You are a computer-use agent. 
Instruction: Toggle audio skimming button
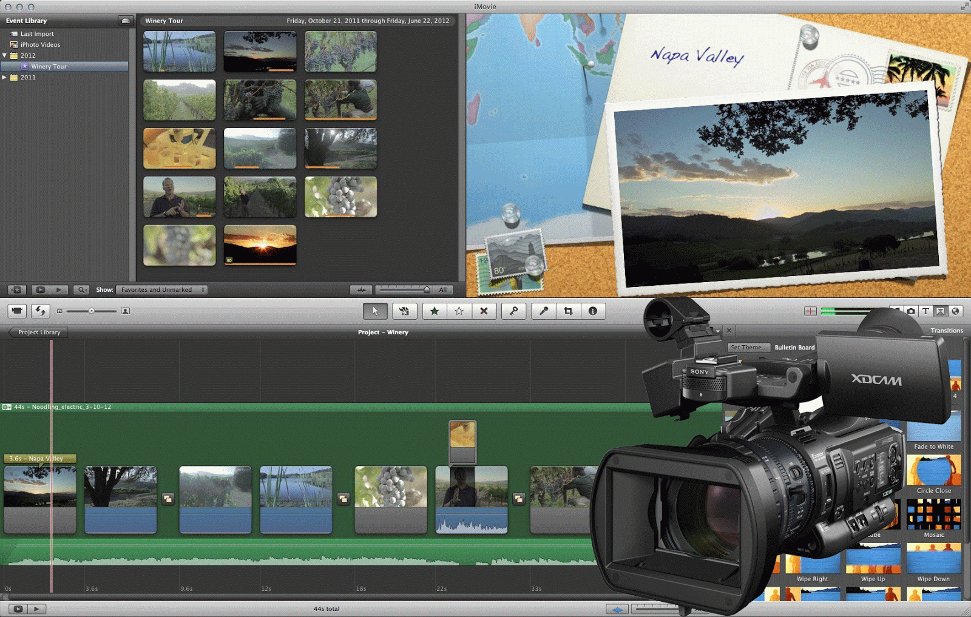coord(810,311)
